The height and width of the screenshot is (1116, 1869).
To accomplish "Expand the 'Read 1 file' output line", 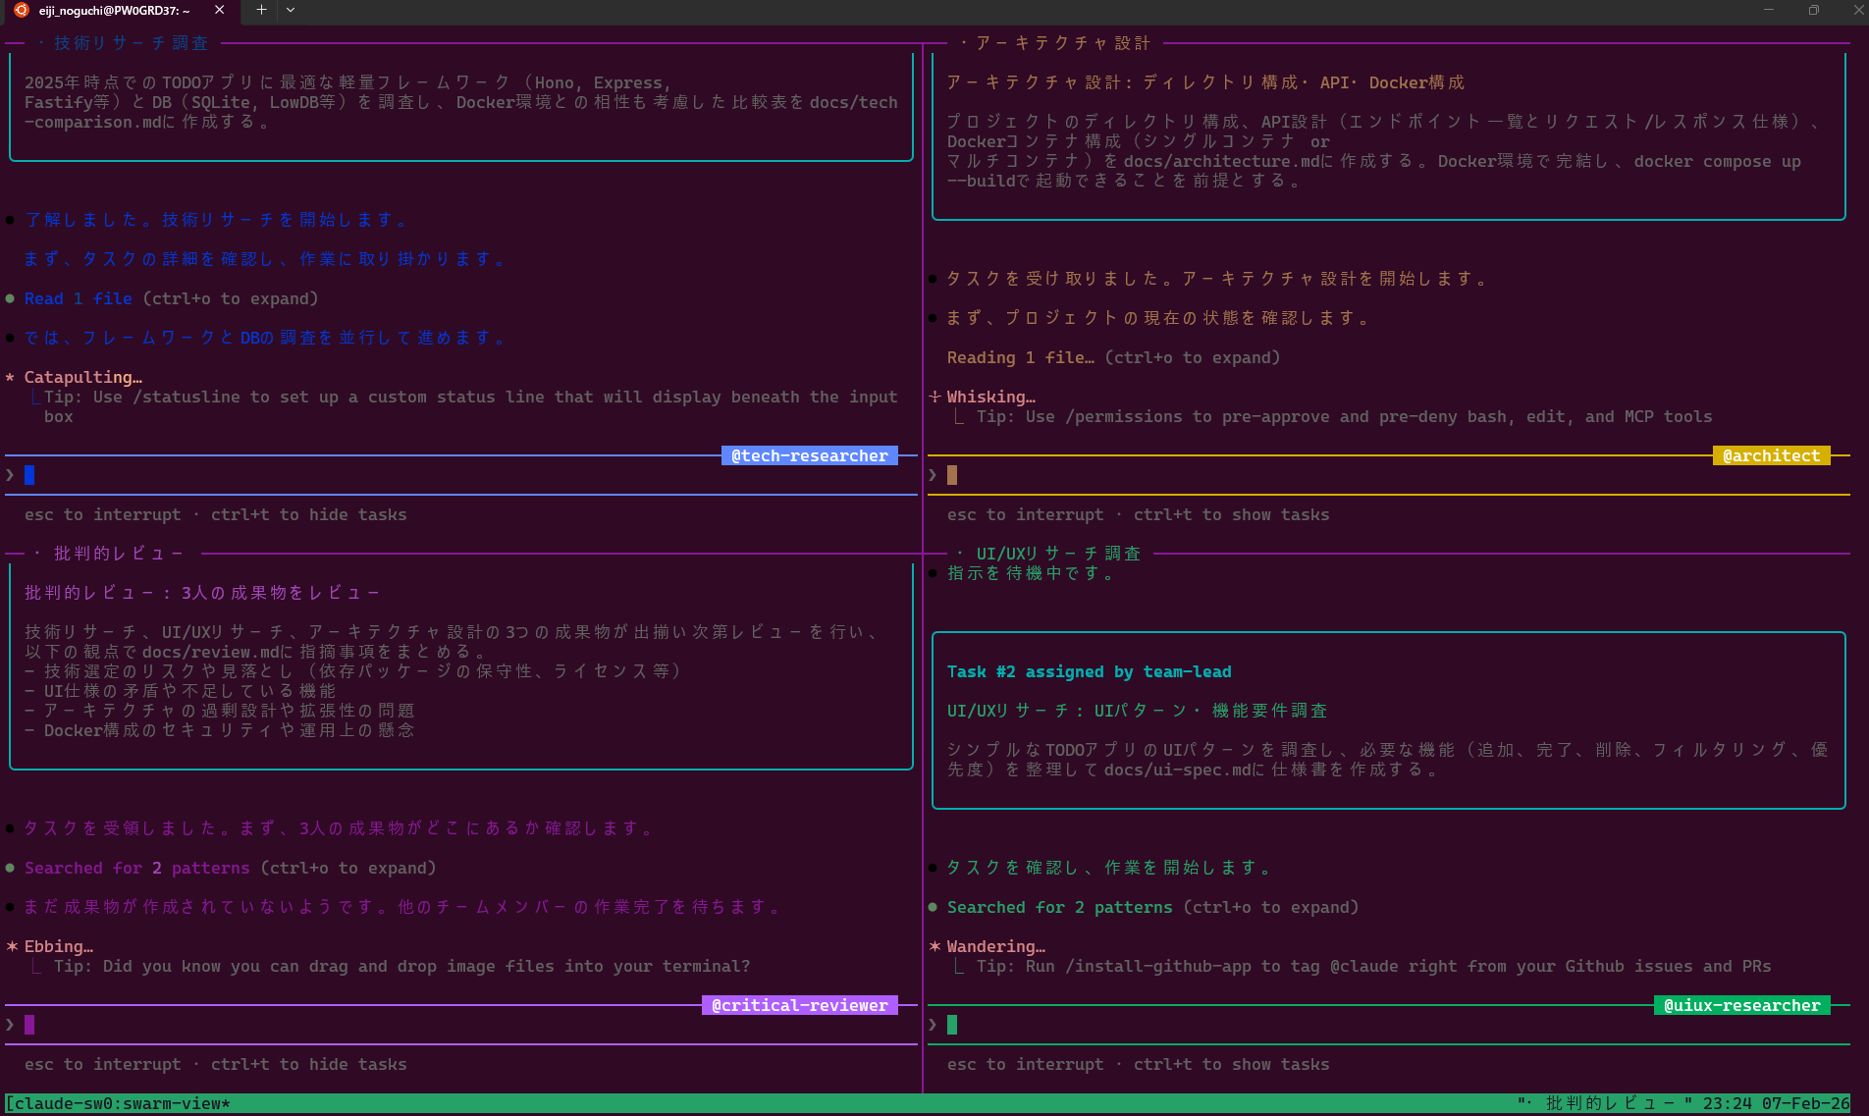I will 171,298.
